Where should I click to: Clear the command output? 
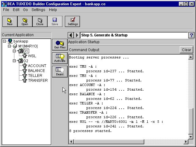[187, 50]
